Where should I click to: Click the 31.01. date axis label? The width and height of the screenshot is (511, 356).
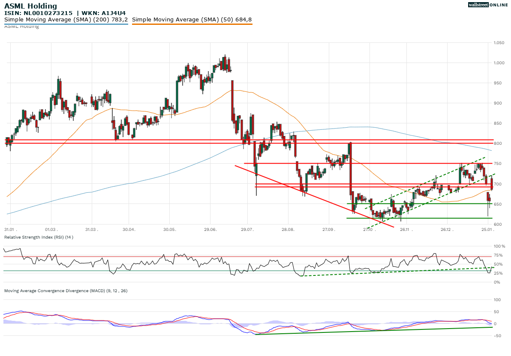(11, 230)
